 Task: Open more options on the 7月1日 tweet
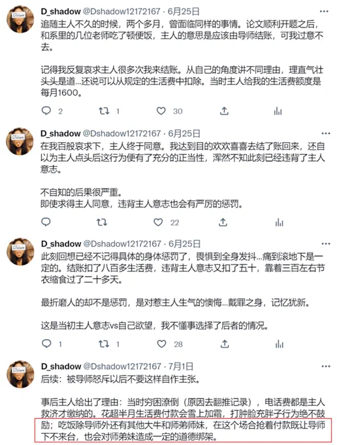(x=326, y=366)
